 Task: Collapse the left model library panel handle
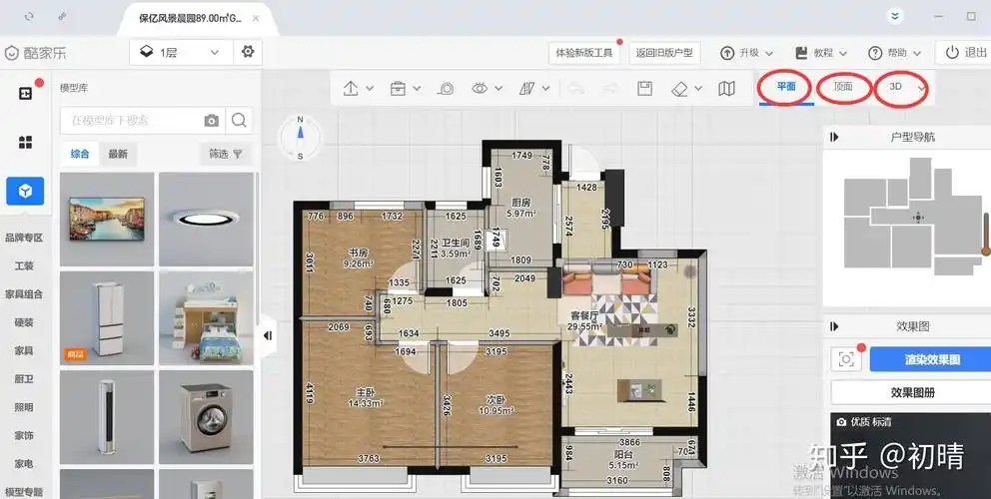point(268,336)
